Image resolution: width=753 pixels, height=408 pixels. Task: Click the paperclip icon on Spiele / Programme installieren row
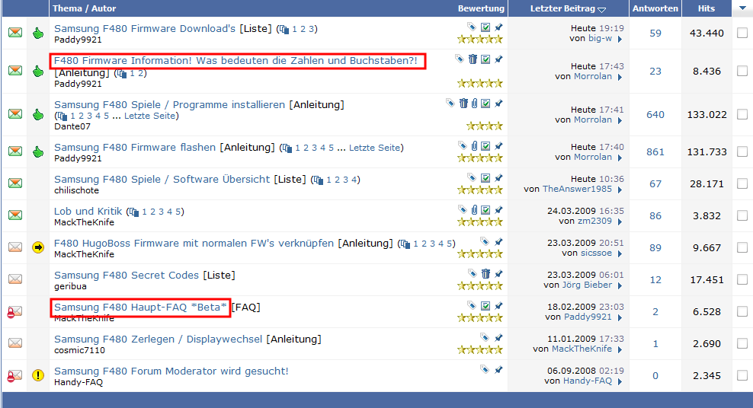point(475,103)
